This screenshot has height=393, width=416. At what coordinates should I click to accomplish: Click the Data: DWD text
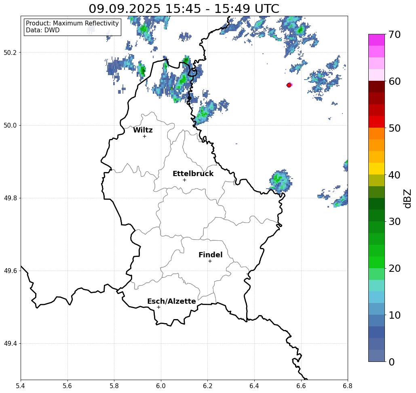click(x=43, y=30)
